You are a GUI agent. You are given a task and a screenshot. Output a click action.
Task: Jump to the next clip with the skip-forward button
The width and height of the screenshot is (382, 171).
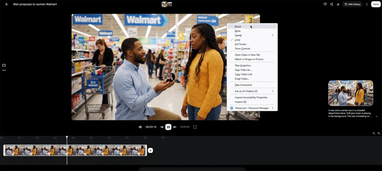[x=175, y=127]
